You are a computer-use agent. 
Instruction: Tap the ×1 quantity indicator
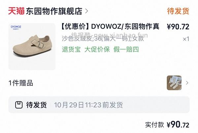pos(186,39)
